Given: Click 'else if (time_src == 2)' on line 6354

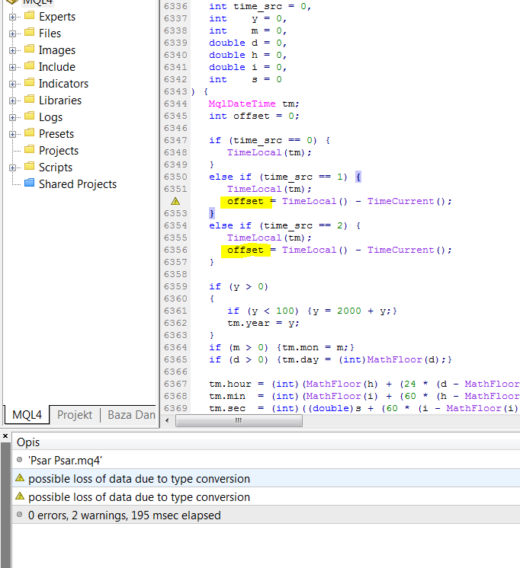Looking at the screenshot, I should pos(278,225).
